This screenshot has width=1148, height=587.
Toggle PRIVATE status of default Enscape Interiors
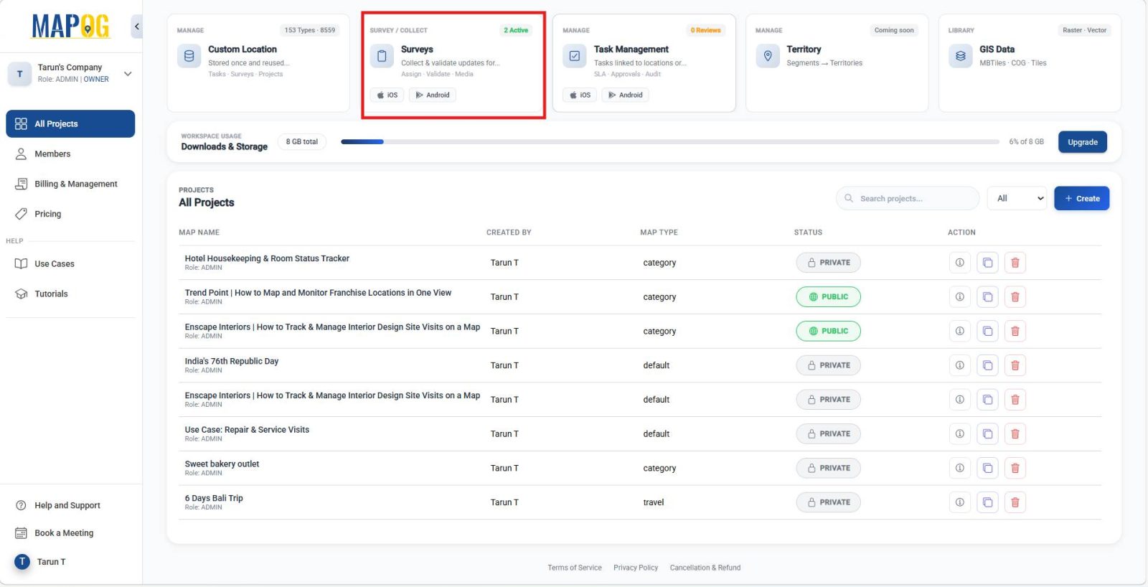[828, 400]
